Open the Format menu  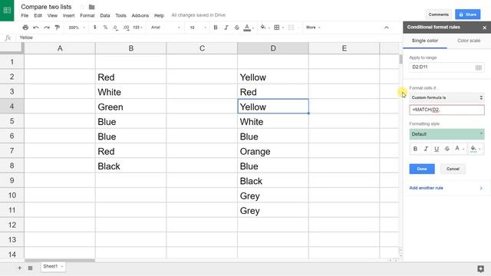tap(87, 15)
